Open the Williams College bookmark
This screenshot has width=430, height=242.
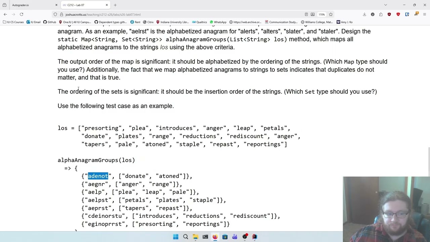pyautogui.click(x=317, y=22)
